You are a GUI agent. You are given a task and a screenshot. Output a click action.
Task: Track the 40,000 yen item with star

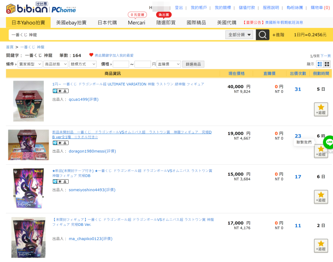(321, 109)
